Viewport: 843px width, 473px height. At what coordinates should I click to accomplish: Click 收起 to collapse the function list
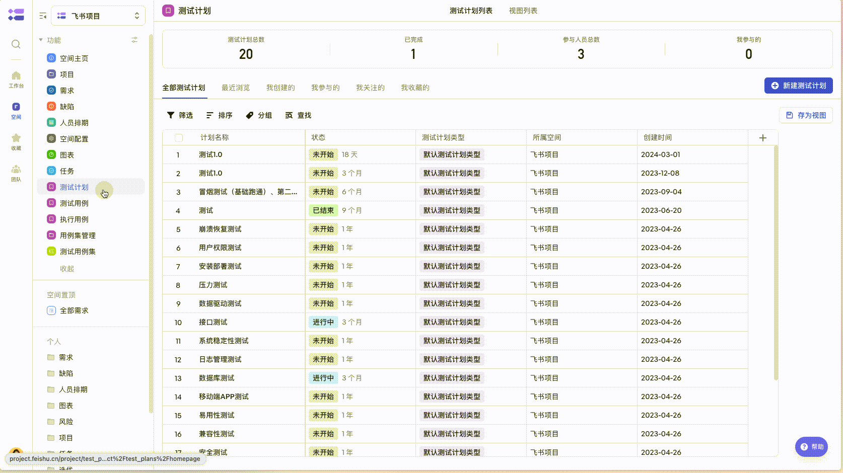coord(67,269)
